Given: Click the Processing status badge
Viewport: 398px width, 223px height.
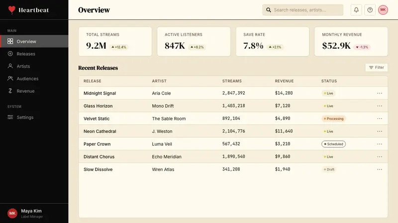Looking at the screenshot, I should [x=333, y=118].
